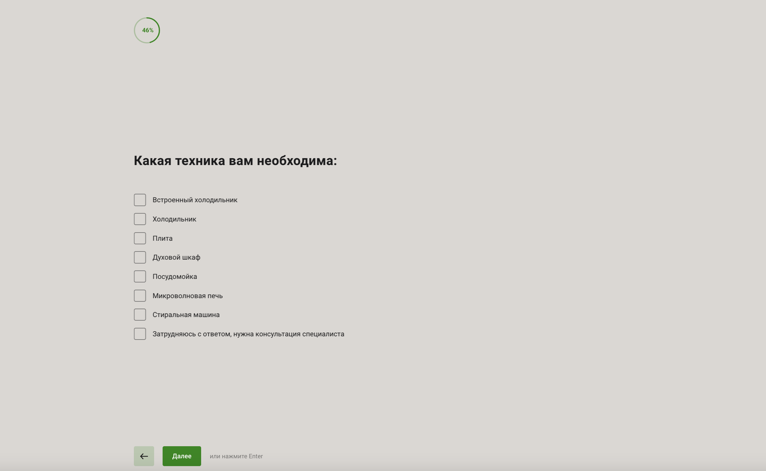
Task: Tick the Затрудняюсь с ответом checkbox
Action: point(140,334)
